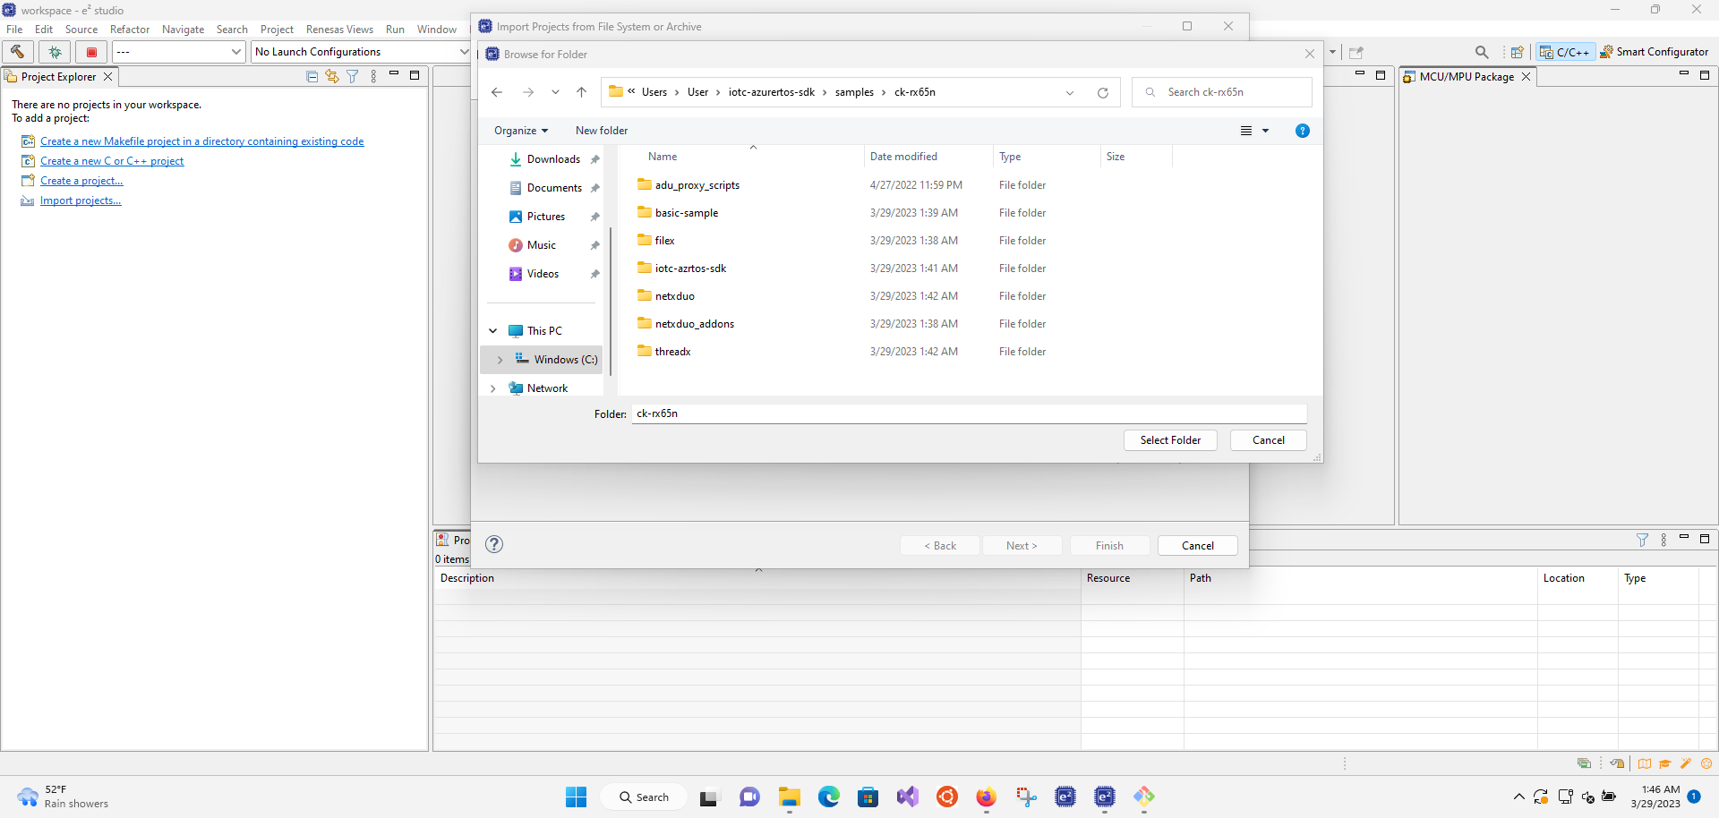Open the address bar history dropdown
Viewport: 1719px width, 818px height.
(x=1070, y=92)
